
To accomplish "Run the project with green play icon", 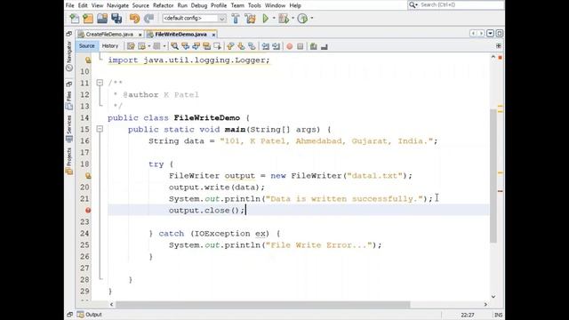I will point(266,18).
